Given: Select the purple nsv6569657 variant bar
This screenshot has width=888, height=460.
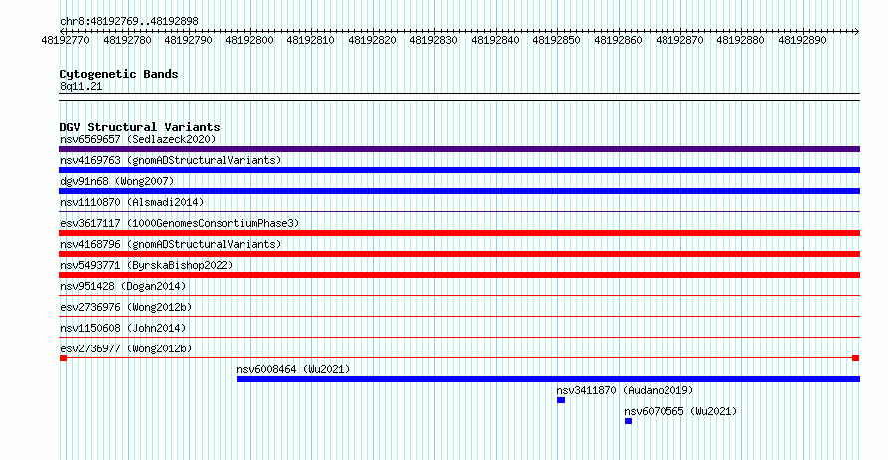Looking at the screenshot, I should coord(459,149).
